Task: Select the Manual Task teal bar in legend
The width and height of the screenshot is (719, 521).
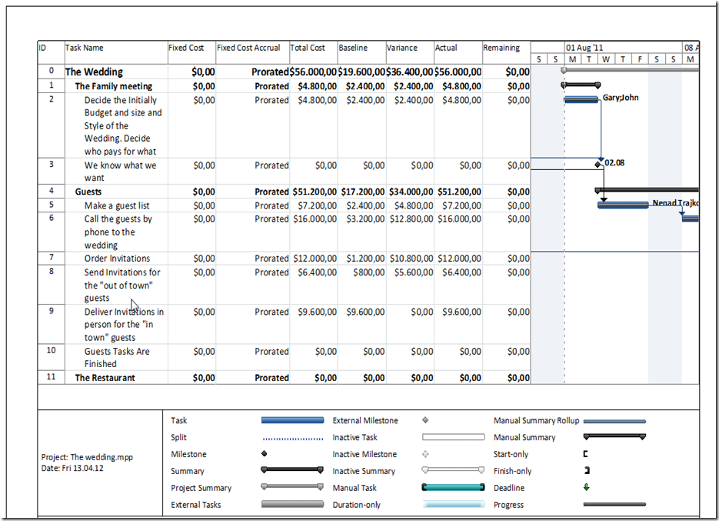Action: click(453, 488)
